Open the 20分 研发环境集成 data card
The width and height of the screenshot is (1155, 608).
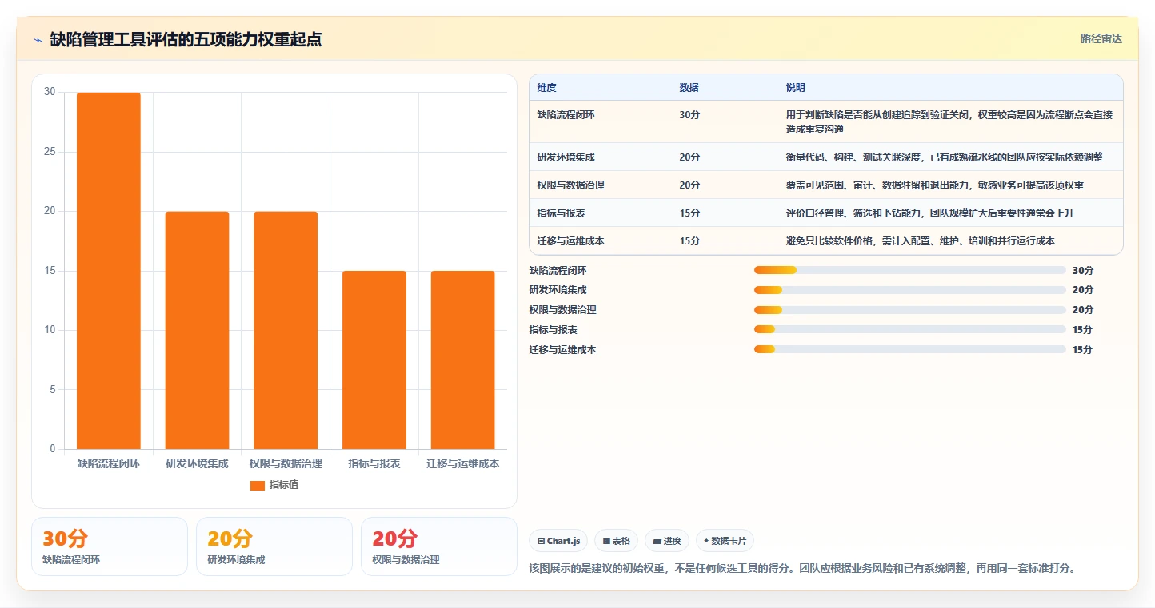pos(274,546)
